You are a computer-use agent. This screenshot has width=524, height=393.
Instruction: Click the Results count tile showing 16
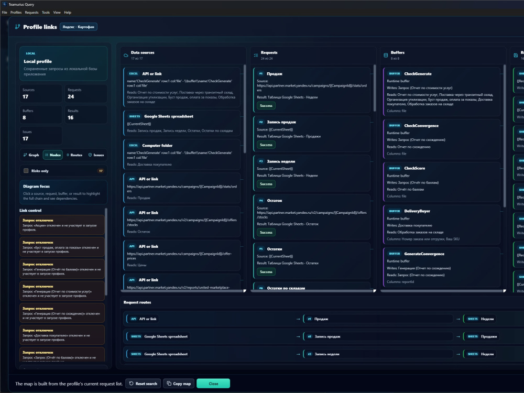86,115
